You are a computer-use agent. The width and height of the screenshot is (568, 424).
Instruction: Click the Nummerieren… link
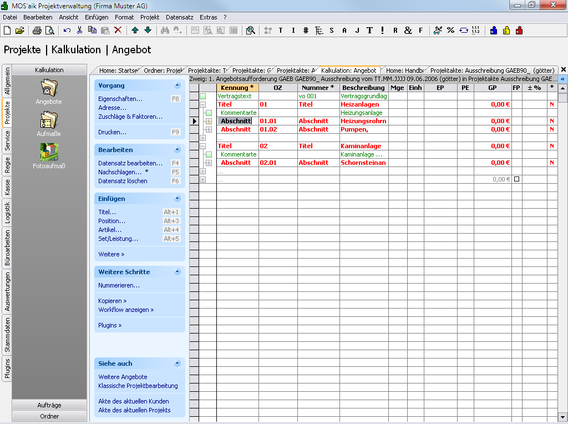(119, 286)
